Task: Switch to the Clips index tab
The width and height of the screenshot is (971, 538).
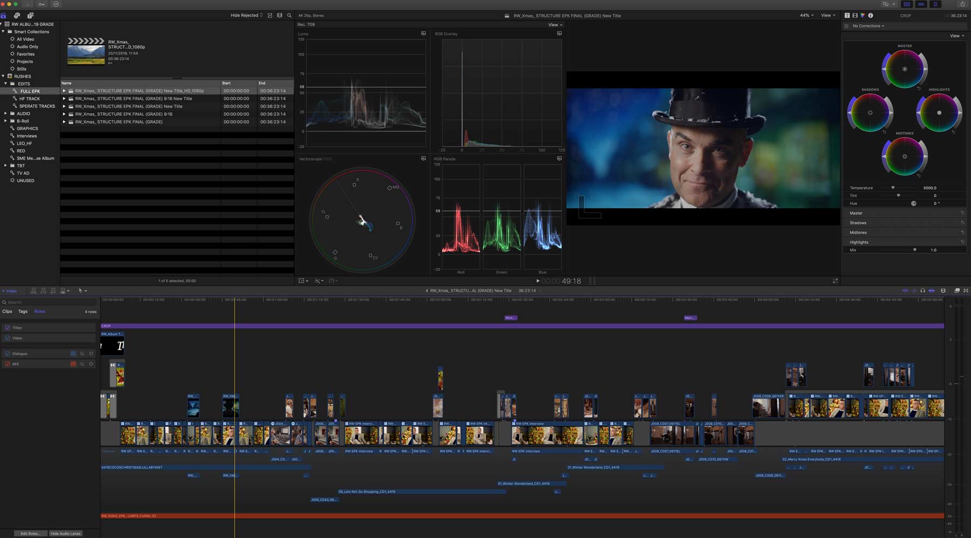Action: coord(7,312)
